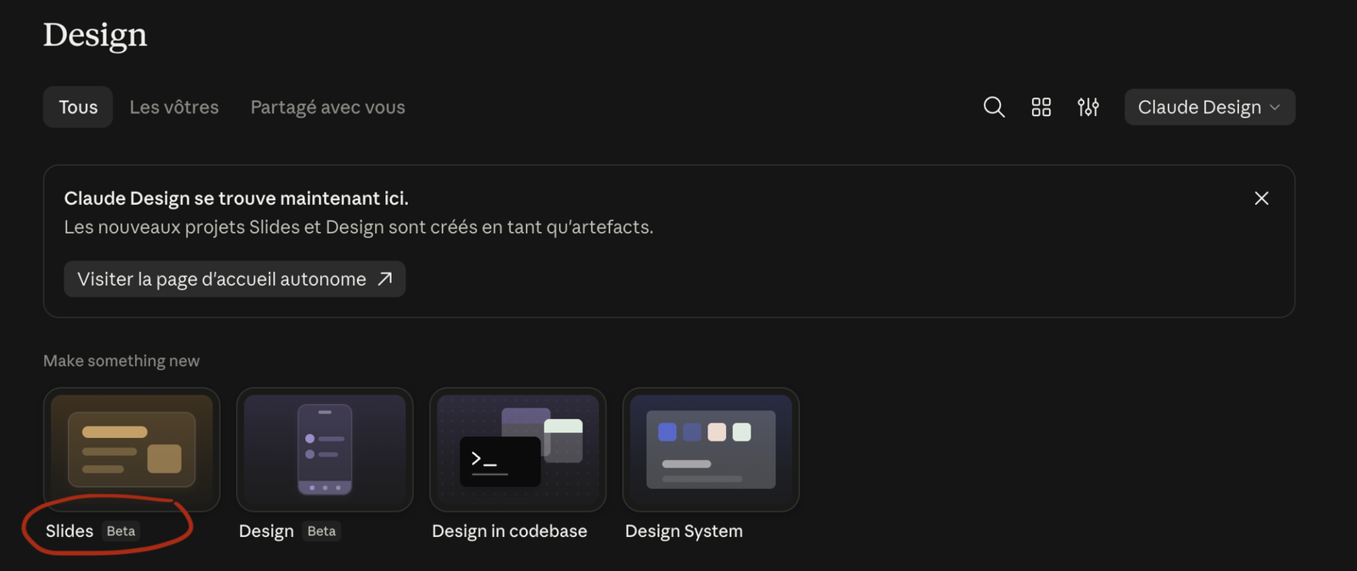Viewport: 1357px width, 571px height.
Task: Click Visiter la page d'accueil autonome
Action: [235, 279]
